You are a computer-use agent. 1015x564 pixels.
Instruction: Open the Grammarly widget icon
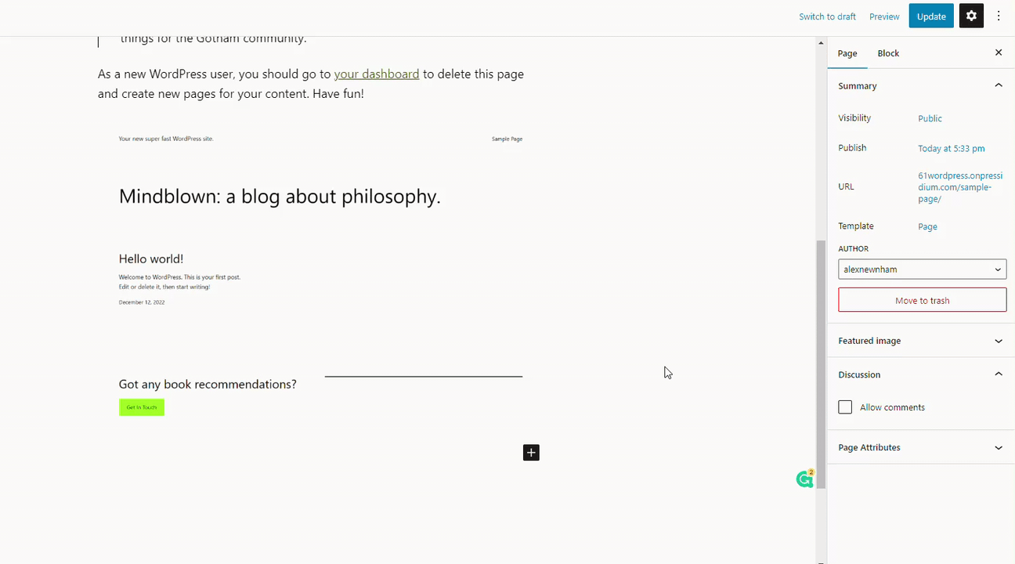click(804, 479)
